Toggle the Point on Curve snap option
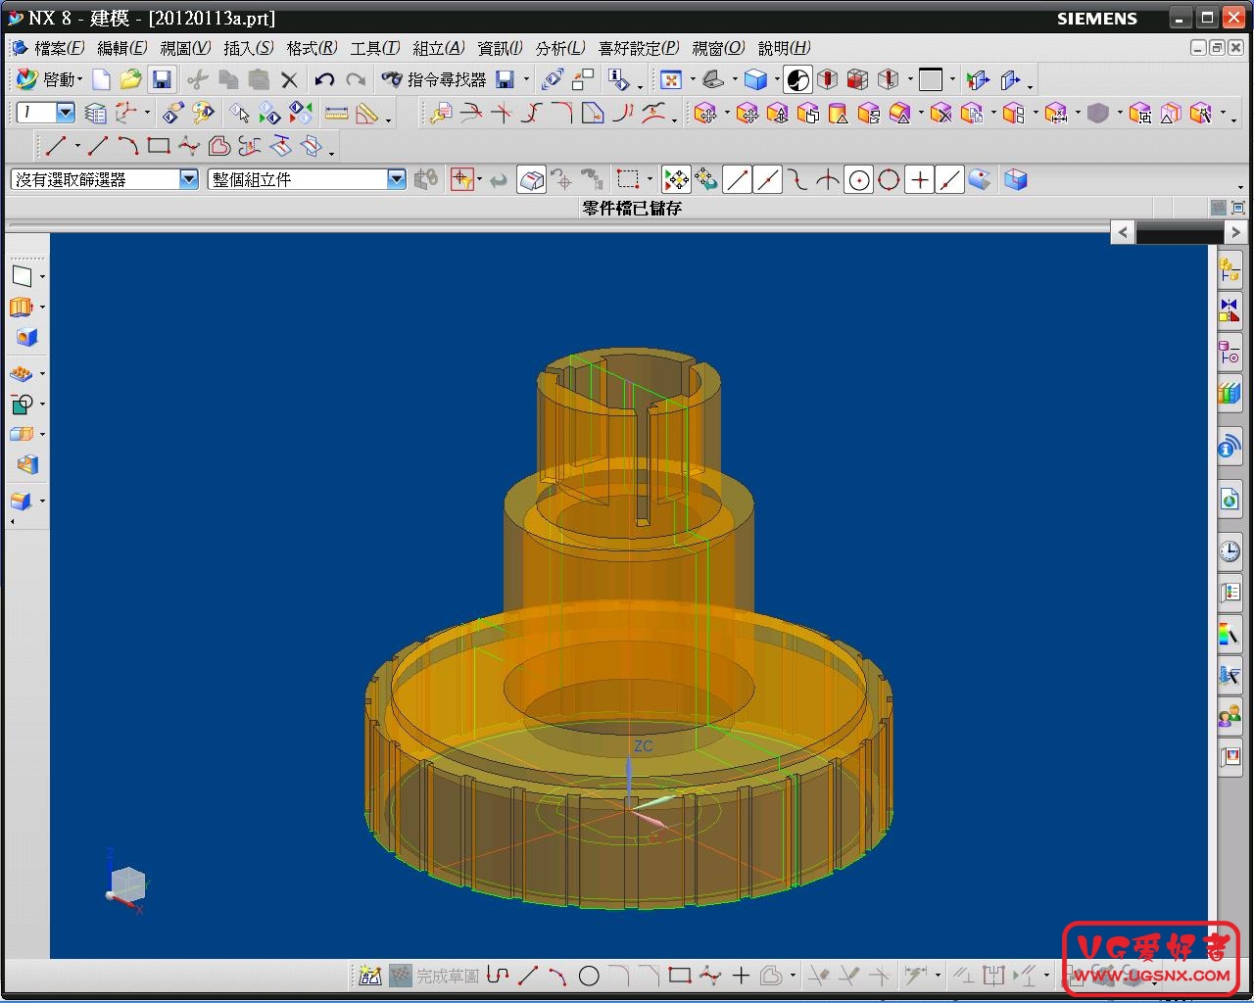The width and height of the screenshot is (1254, 1003). point(949,179)
